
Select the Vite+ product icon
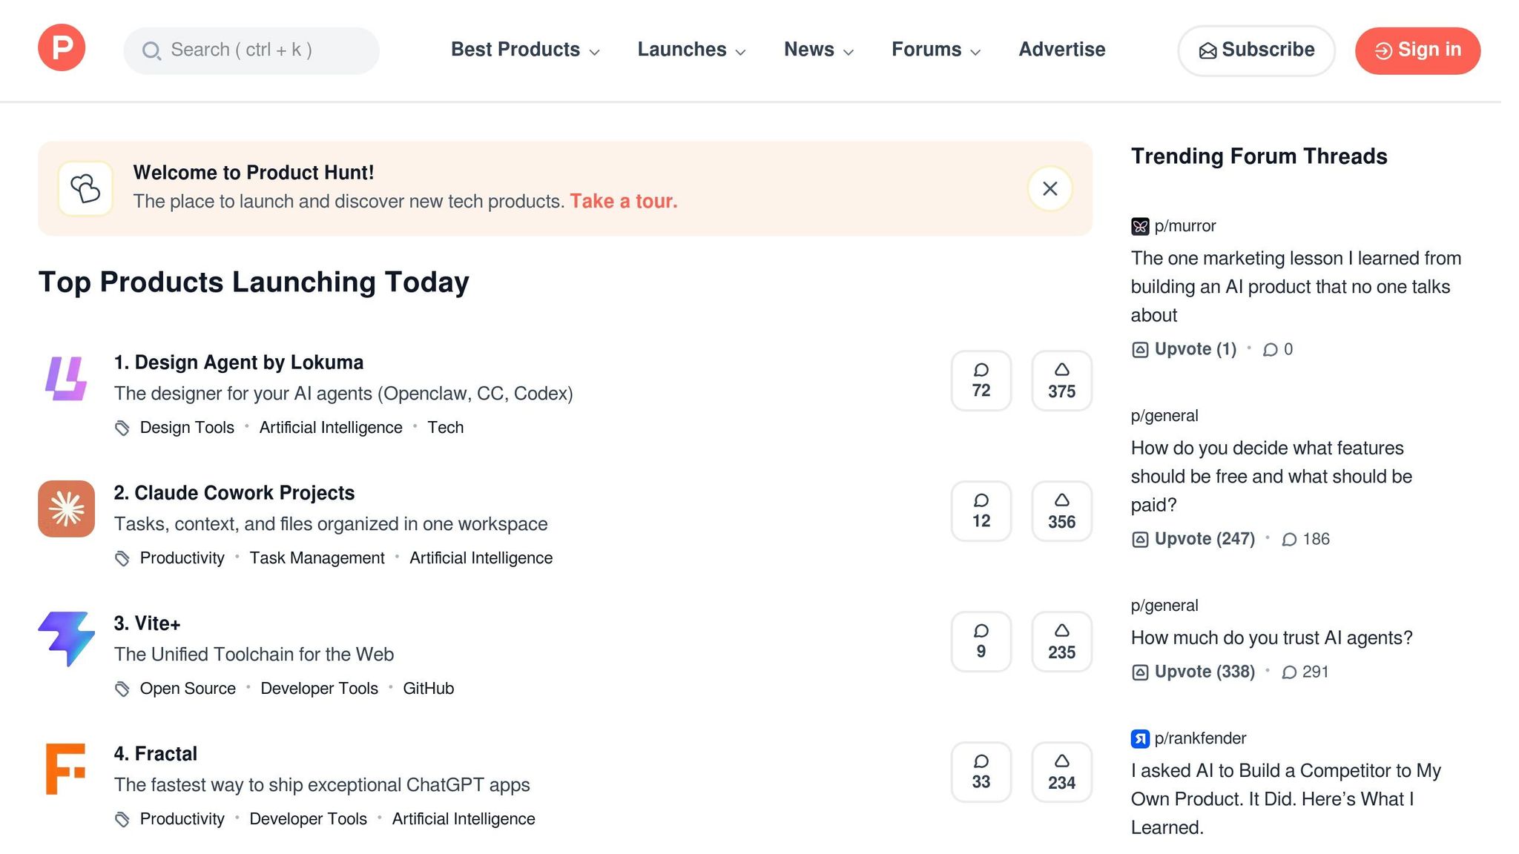pyautogui.click(x=66, y=639)
